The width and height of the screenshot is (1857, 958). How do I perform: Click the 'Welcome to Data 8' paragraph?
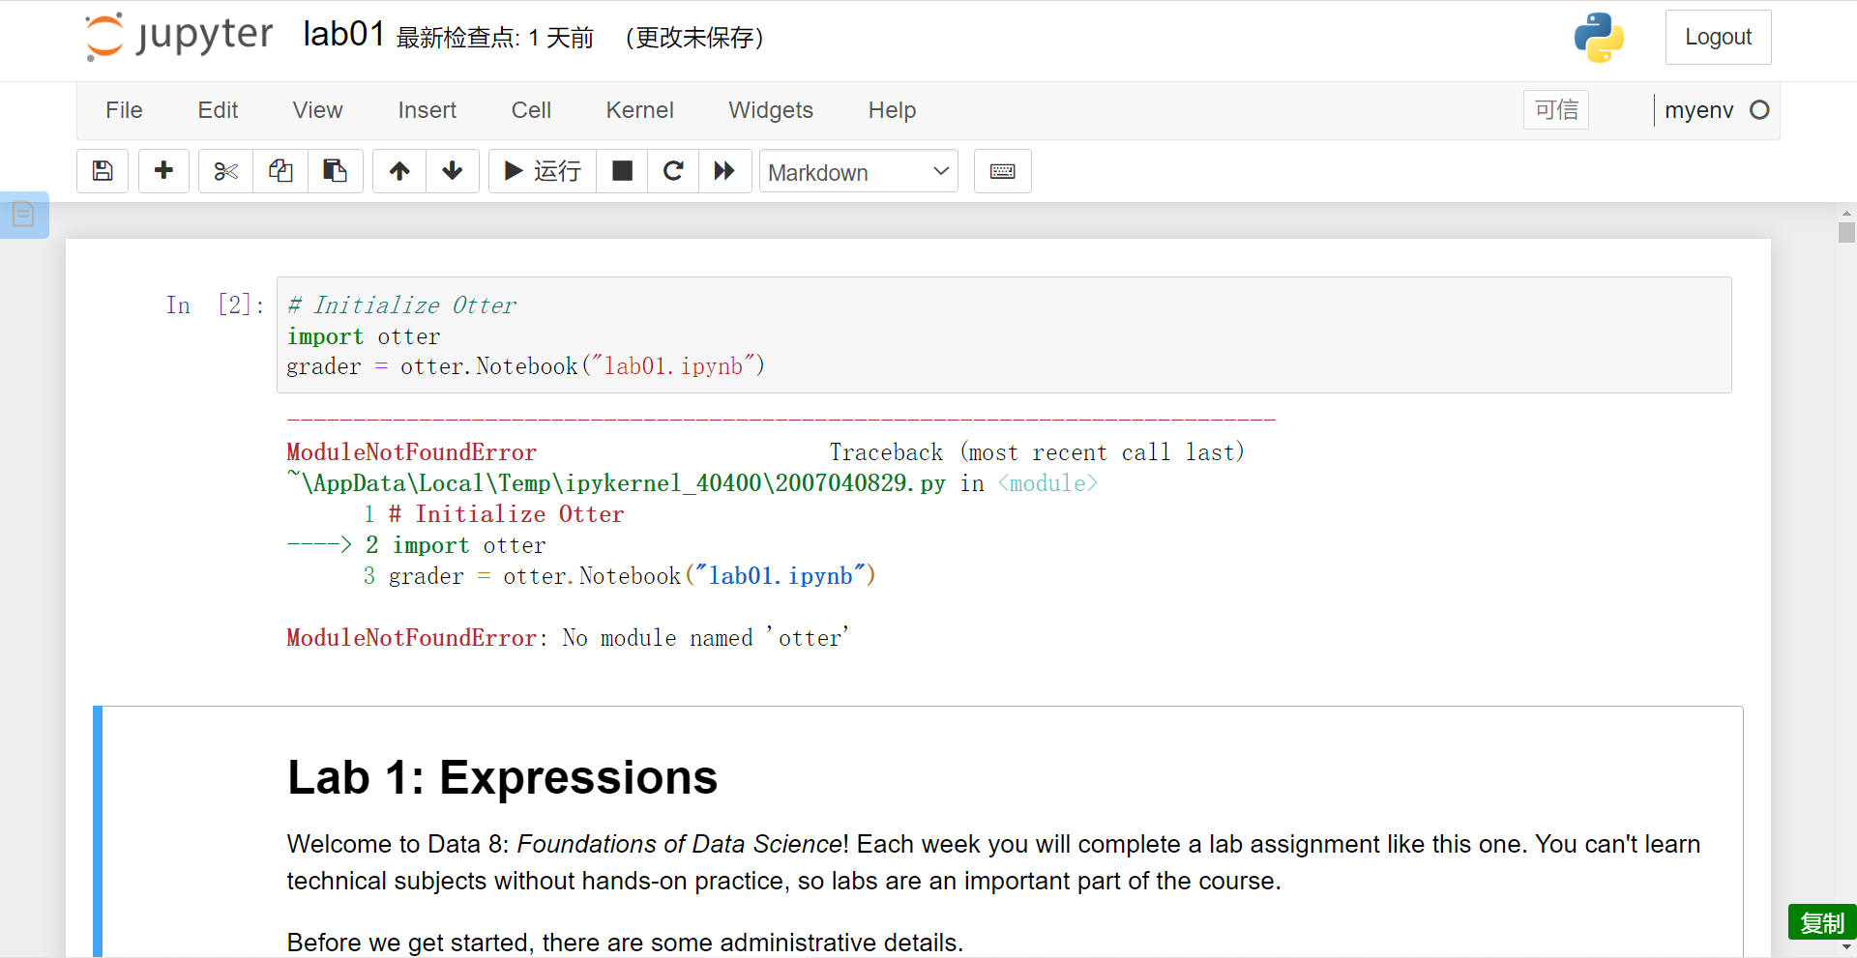coord(993,862)
